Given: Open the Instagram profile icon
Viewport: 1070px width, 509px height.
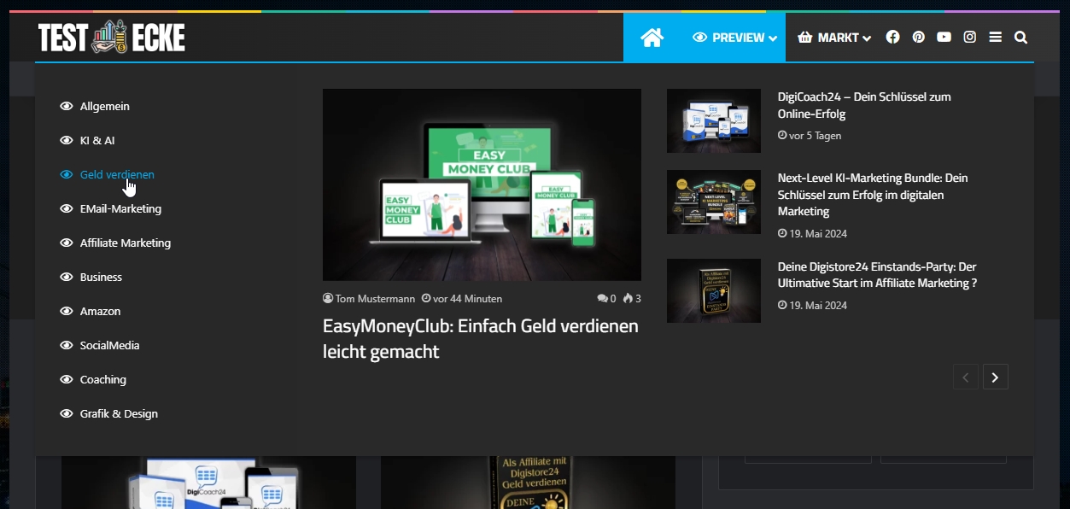Looking at the screenshot, I should coord(970,37).
